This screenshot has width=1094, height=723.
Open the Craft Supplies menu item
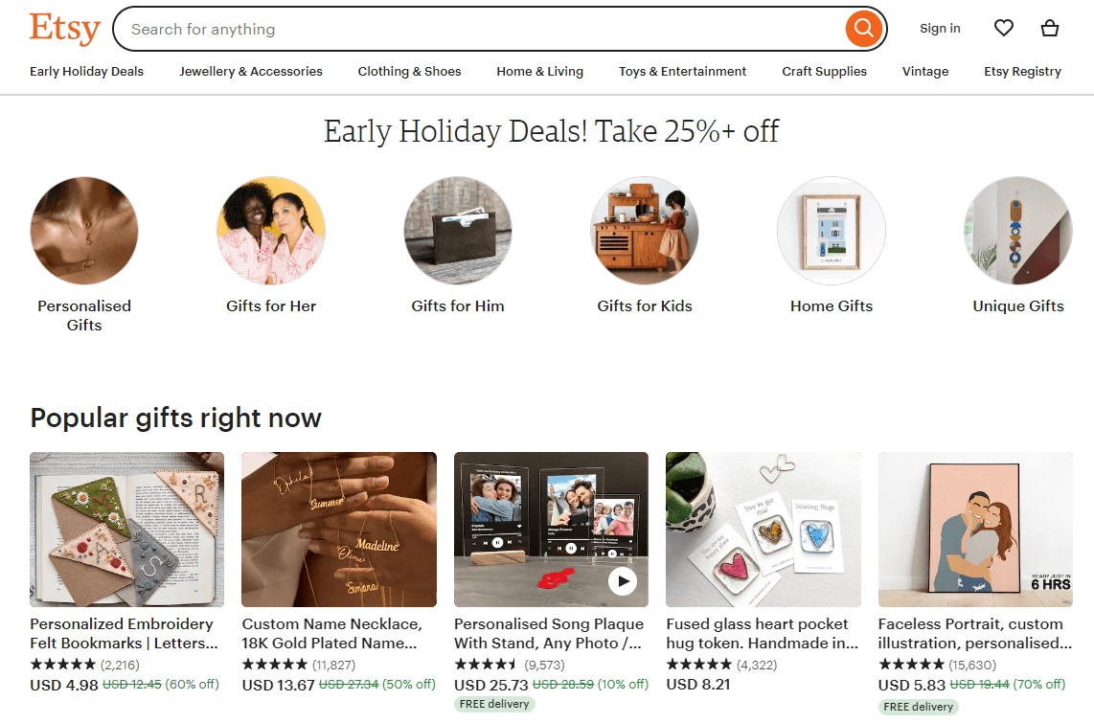pos(823,71)
